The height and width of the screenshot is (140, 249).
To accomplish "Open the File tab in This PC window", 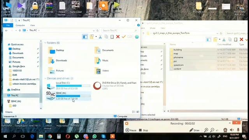I will click(x=8, y=25).
